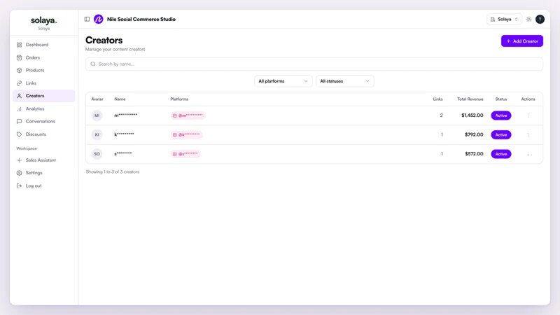Select Creators in the sidebar
Image resolution: width=560 pixels, height=315 pixels.
pos(43,96)
